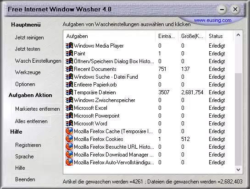Click the Firefox icon beside Firefox Cookies
Screen dimensions: 250x189
coord(69,139)
